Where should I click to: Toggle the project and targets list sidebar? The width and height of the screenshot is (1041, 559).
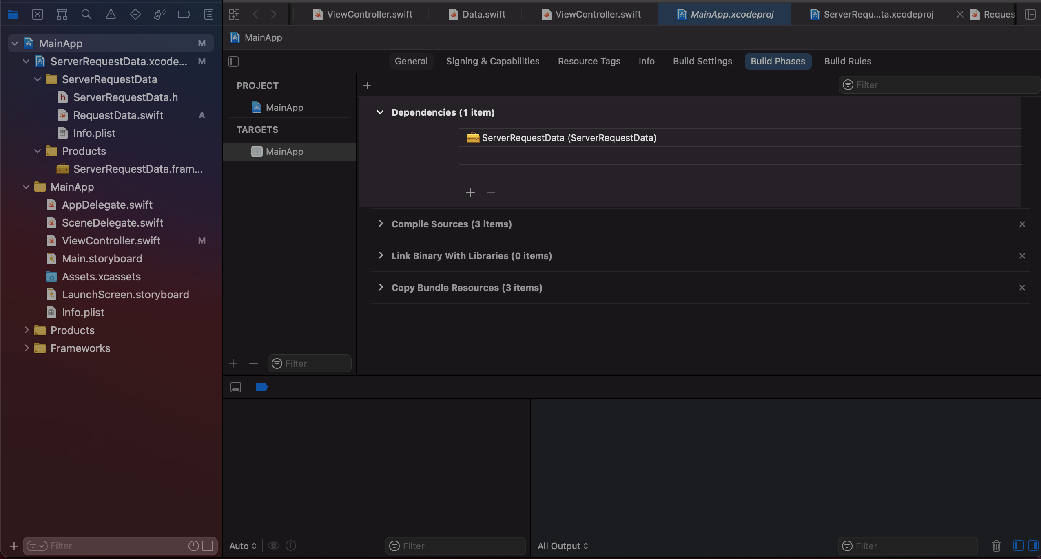[x=233, y=62]
